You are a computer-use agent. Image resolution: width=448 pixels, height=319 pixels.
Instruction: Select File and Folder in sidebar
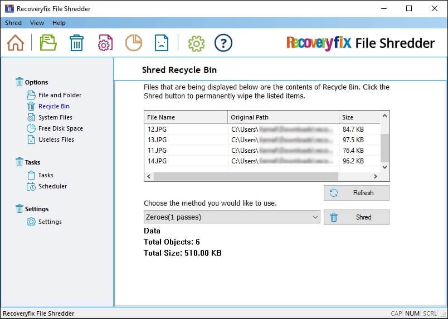(60, 95)
